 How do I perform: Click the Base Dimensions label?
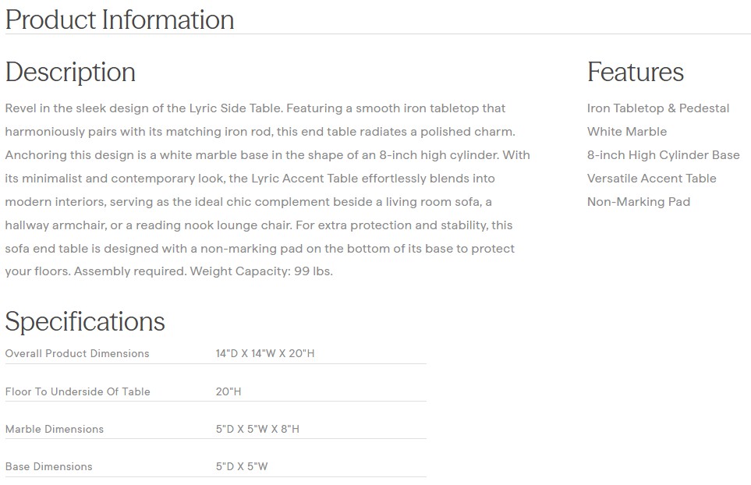pos(48,466)
